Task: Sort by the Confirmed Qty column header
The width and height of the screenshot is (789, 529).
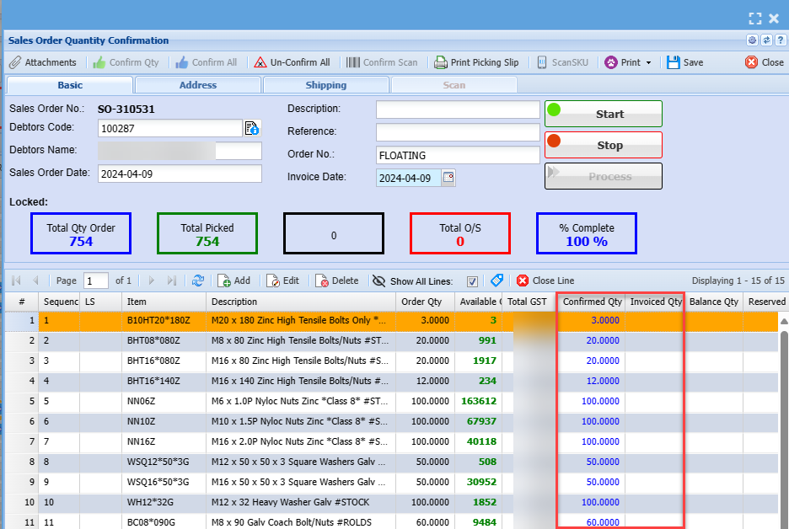Action: [x=592, y=302]
